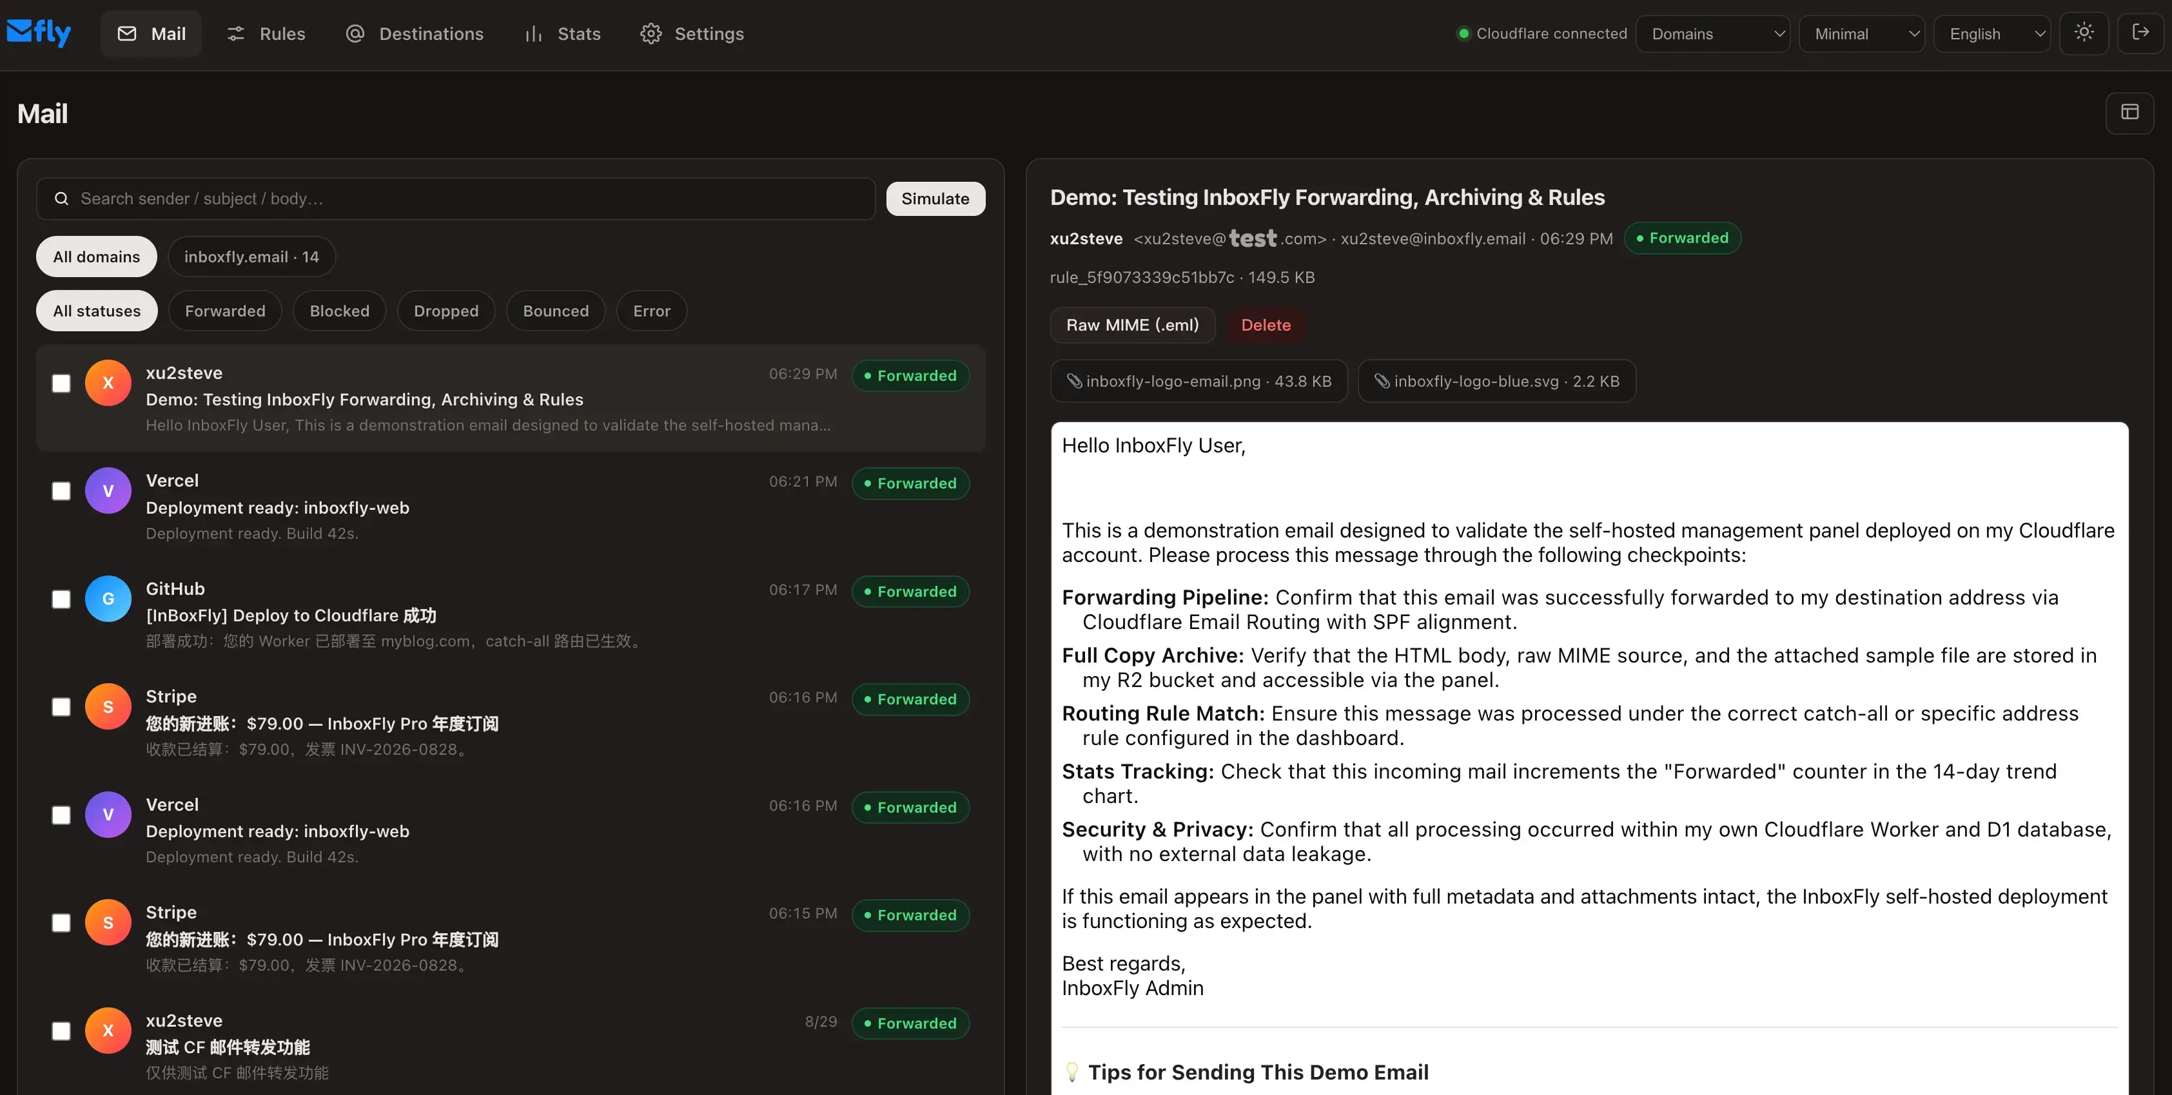
Task: Click the Stripe avatar at 06:15 PM
Action: pos(108,922)
